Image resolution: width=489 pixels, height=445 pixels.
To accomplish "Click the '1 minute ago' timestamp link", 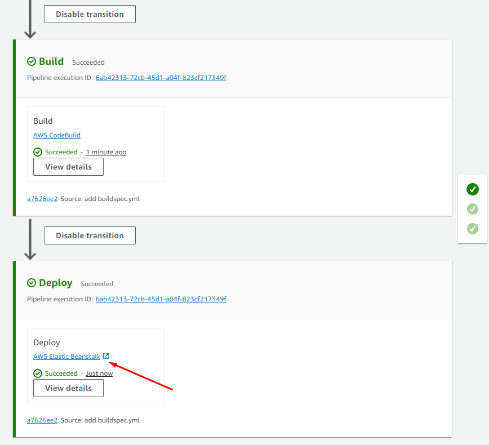I will 106,152.
